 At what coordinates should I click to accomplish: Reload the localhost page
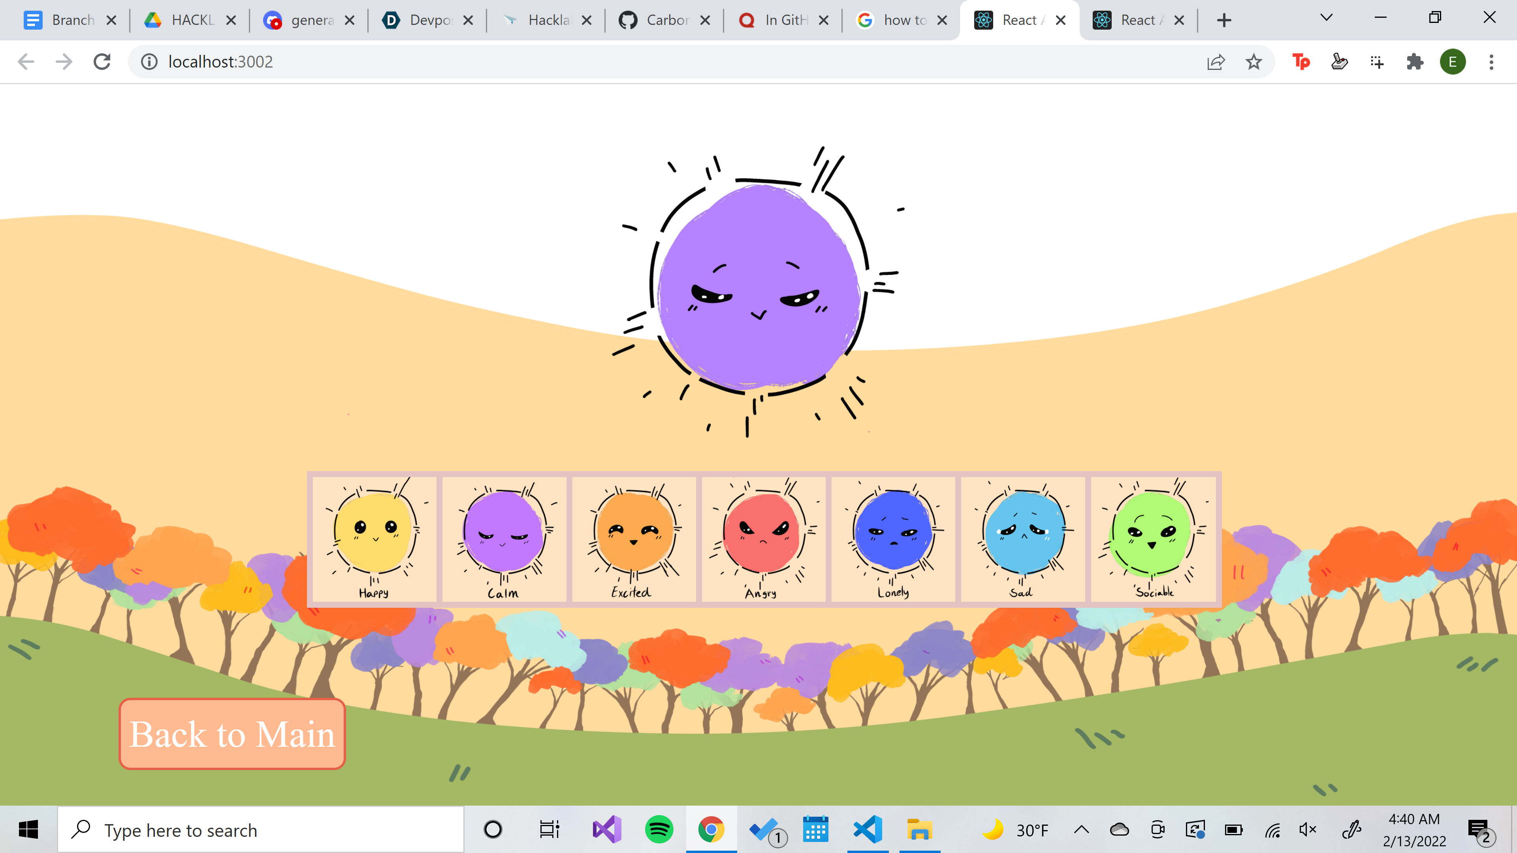point(102,62)
